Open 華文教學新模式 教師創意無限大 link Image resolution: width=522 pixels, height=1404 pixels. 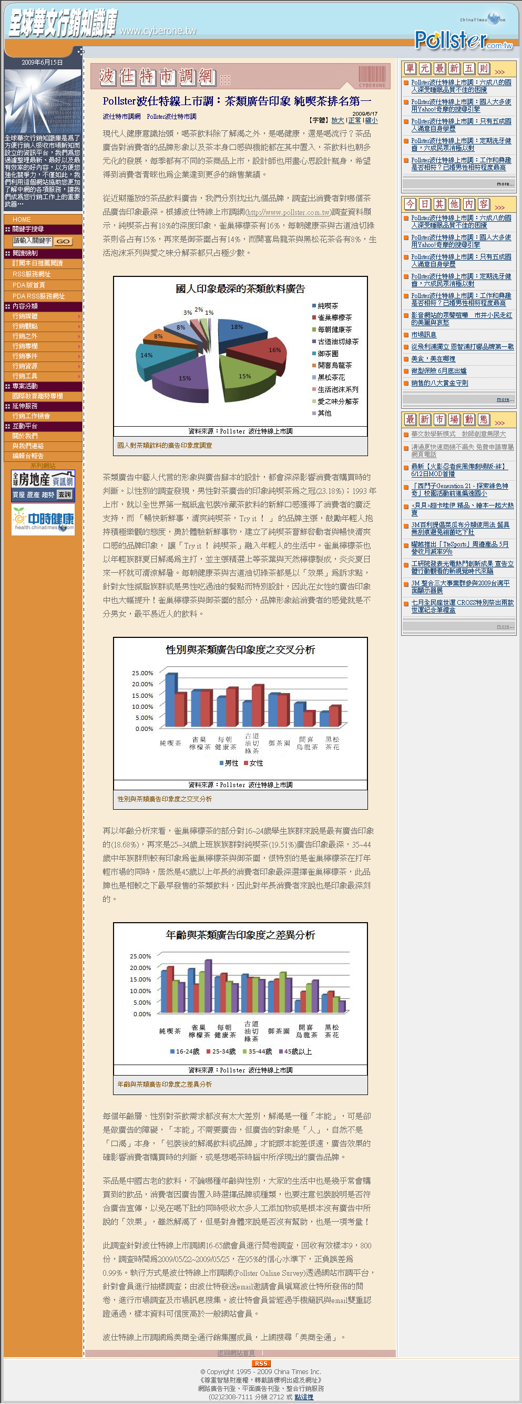(459, 435)
